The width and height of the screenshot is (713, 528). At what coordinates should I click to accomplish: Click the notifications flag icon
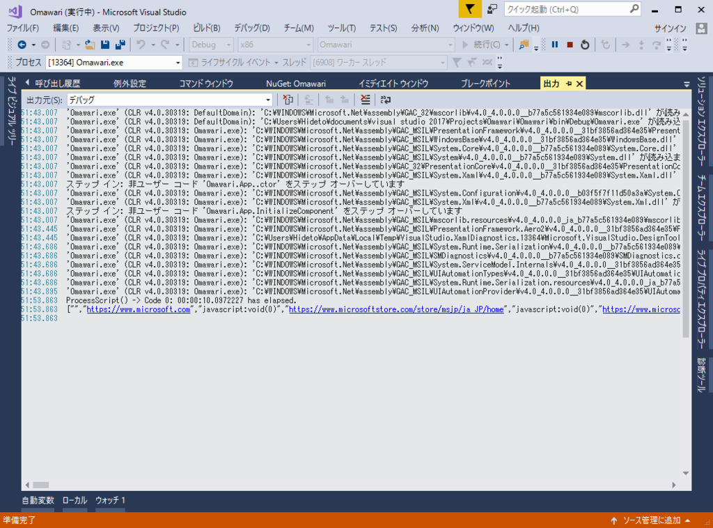[x=470, y=9]
